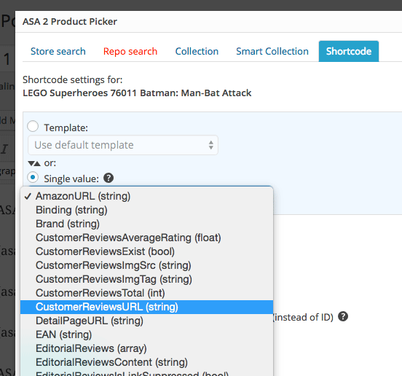This screenshot has height=376, width=402.
Task: Select the Shortcode tab
Action: tap(349, 51)
